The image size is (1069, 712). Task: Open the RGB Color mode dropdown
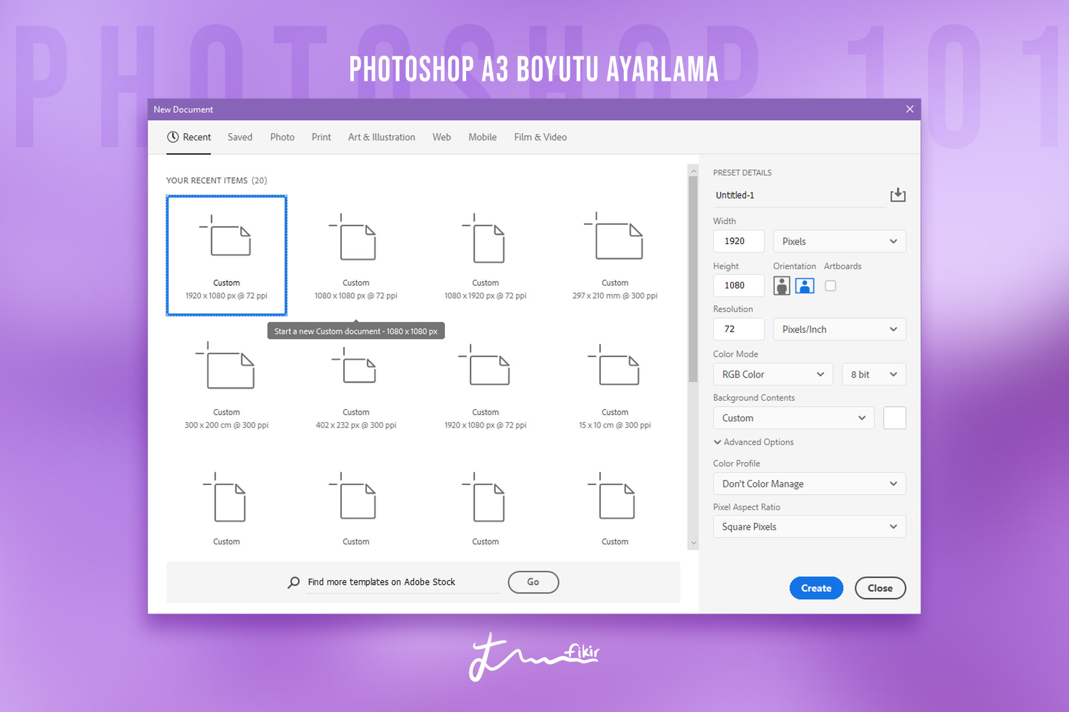click(x=773, y=374)
